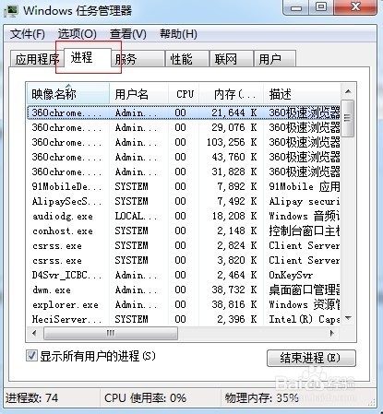This screenshot has width=383, height=414.
Task: Click 38,816 K memory value
Action: 234,304
